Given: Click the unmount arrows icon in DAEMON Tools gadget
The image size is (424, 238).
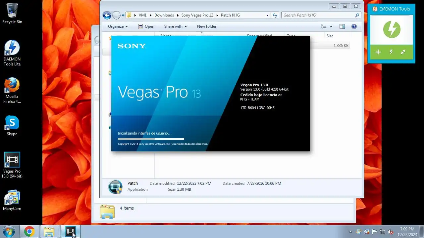Looking at the screenshot, I should click(403, 52).
